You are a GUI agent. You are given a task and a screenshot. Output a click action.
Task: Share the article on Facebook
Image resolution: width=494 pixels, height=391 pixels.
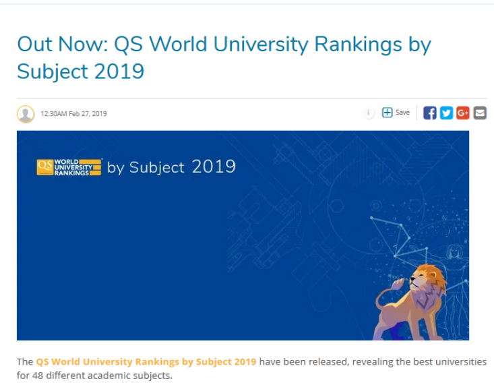tap(429, 113)
